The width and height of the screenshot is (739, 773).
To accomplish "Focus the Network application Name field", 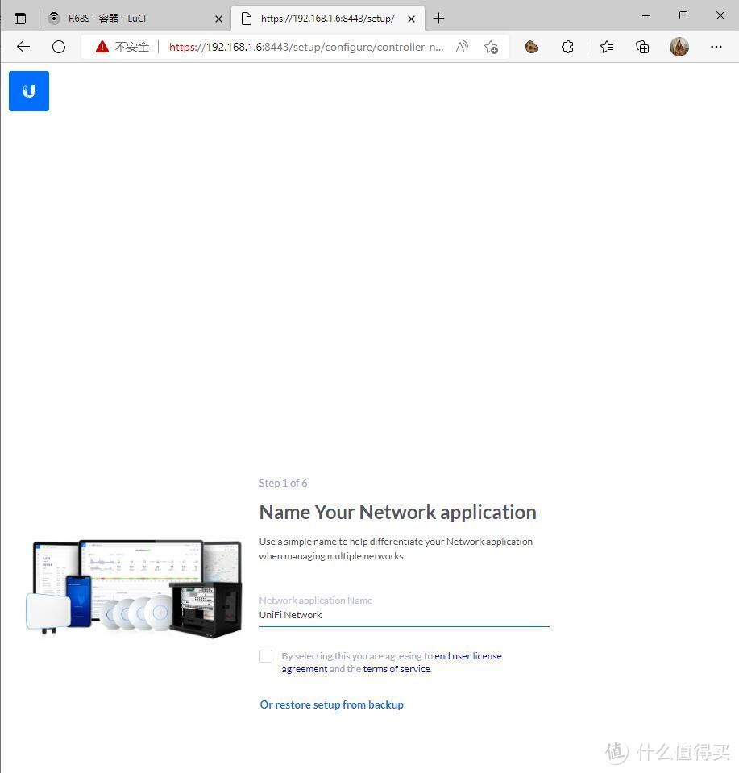I will [404, 615].
